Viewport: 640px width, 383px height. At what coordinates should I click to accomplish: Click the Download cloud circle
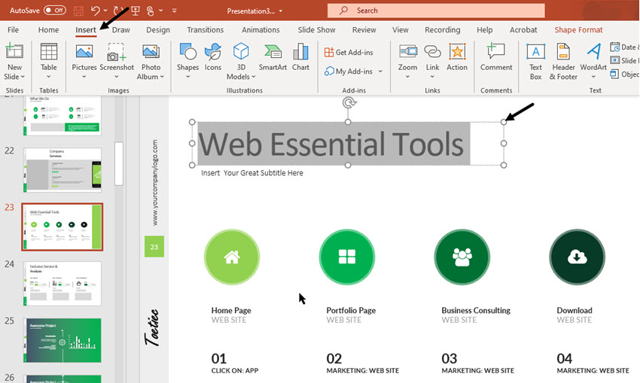[x=578, y=257]
